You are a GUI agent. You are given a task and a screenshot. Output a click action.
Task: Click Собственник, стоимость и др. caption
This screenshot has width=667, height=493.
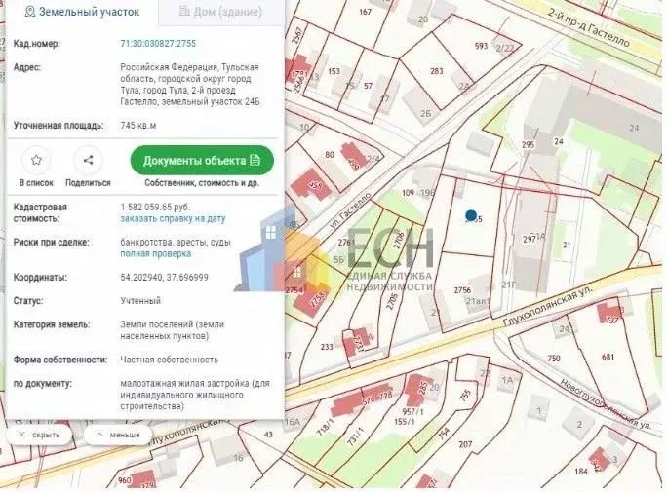(x=202, y=183)
